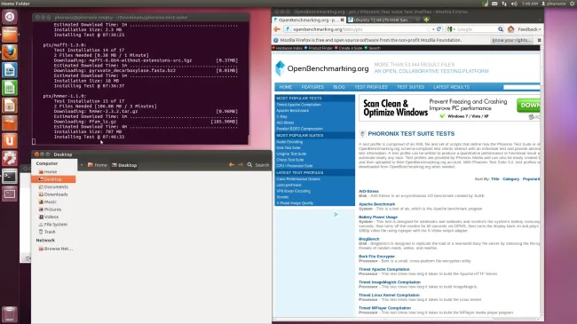577x324 pixels.
Task: Switch to the Ubuntu 12.04 LTS tab
Action: [x=383, y=20]
